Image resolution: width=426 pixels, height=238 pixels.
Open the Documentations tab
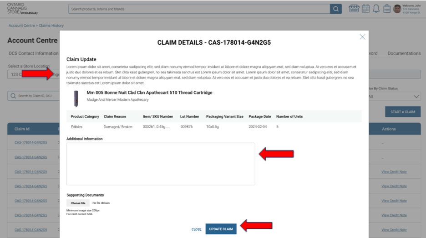click(x=404, y=53)
